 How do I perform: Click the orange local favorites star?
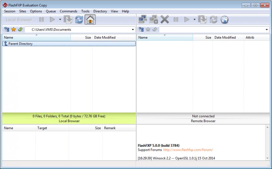[x=14, y=29]
